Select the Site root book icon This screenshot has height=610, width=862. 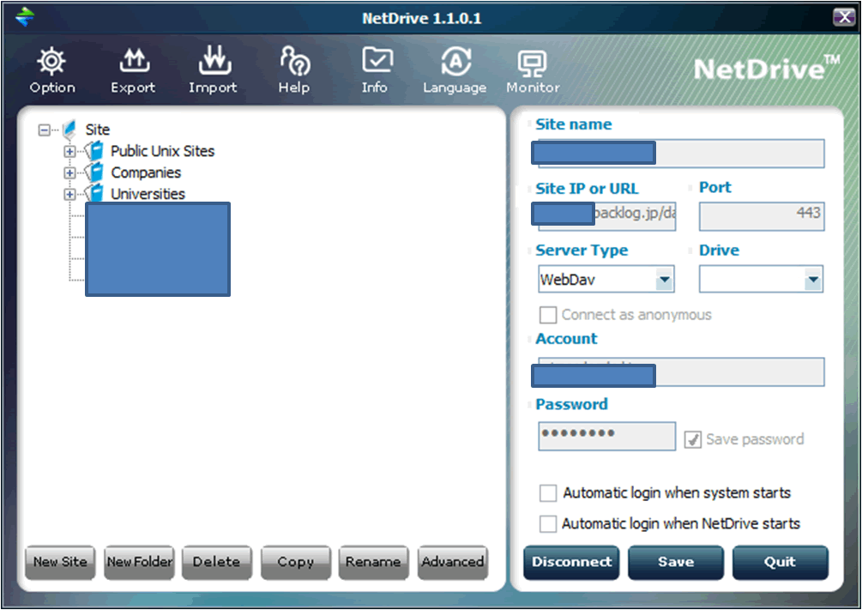click(x=69, y=130)
